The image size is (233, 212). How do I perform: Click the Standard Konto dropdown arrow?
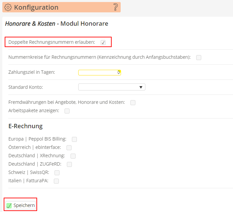pyautogui.click(x=141, y=87)
